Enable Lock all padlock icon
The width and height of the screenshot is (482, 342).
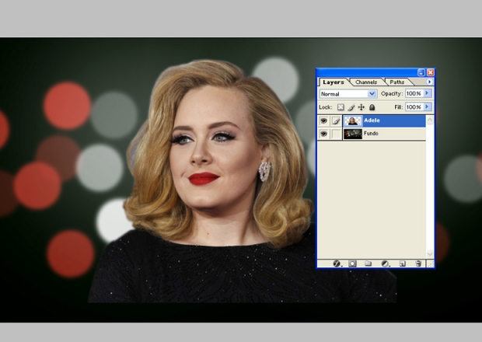click(x=372, y=107)
